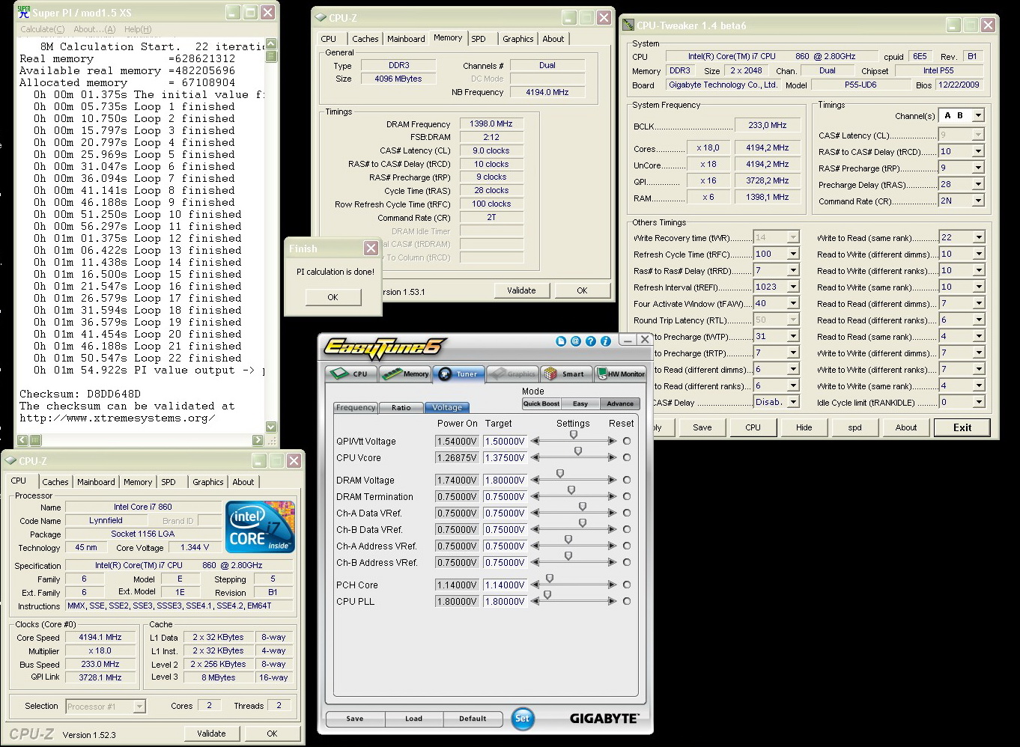The height and width of the screenshot is (747, 1020).
Task: Click OK in the Finish dialog
Action: [333, 297]
